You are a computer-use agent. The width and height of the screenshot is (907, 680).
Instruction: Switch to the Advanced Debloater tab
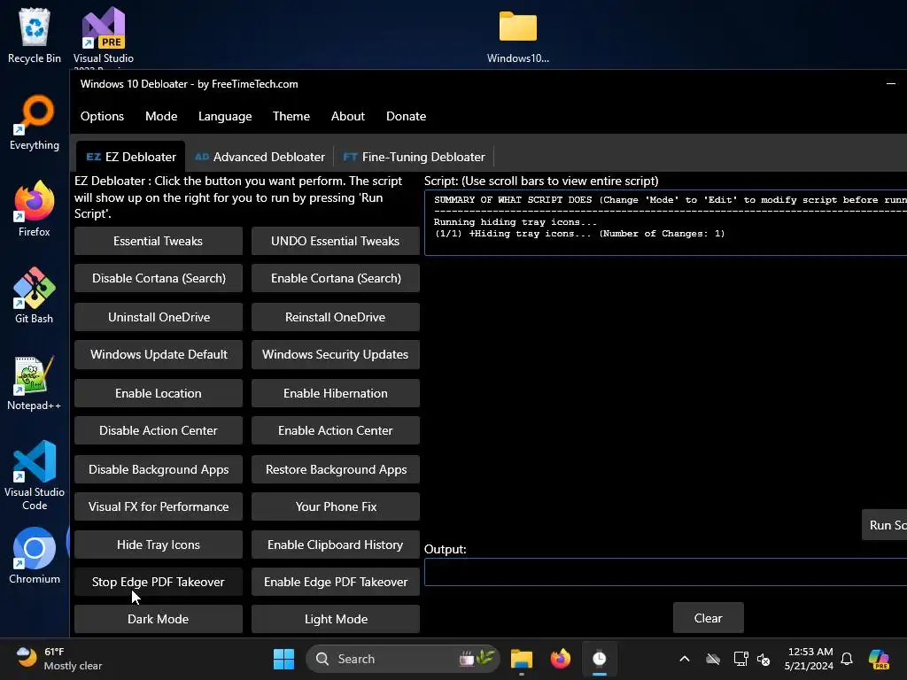260,157
